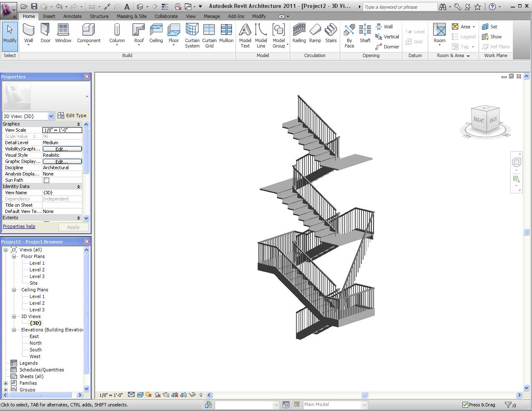This screenshot has height=411, width=532.
Task: Pick the Column tool
Action: pos(117,34)
